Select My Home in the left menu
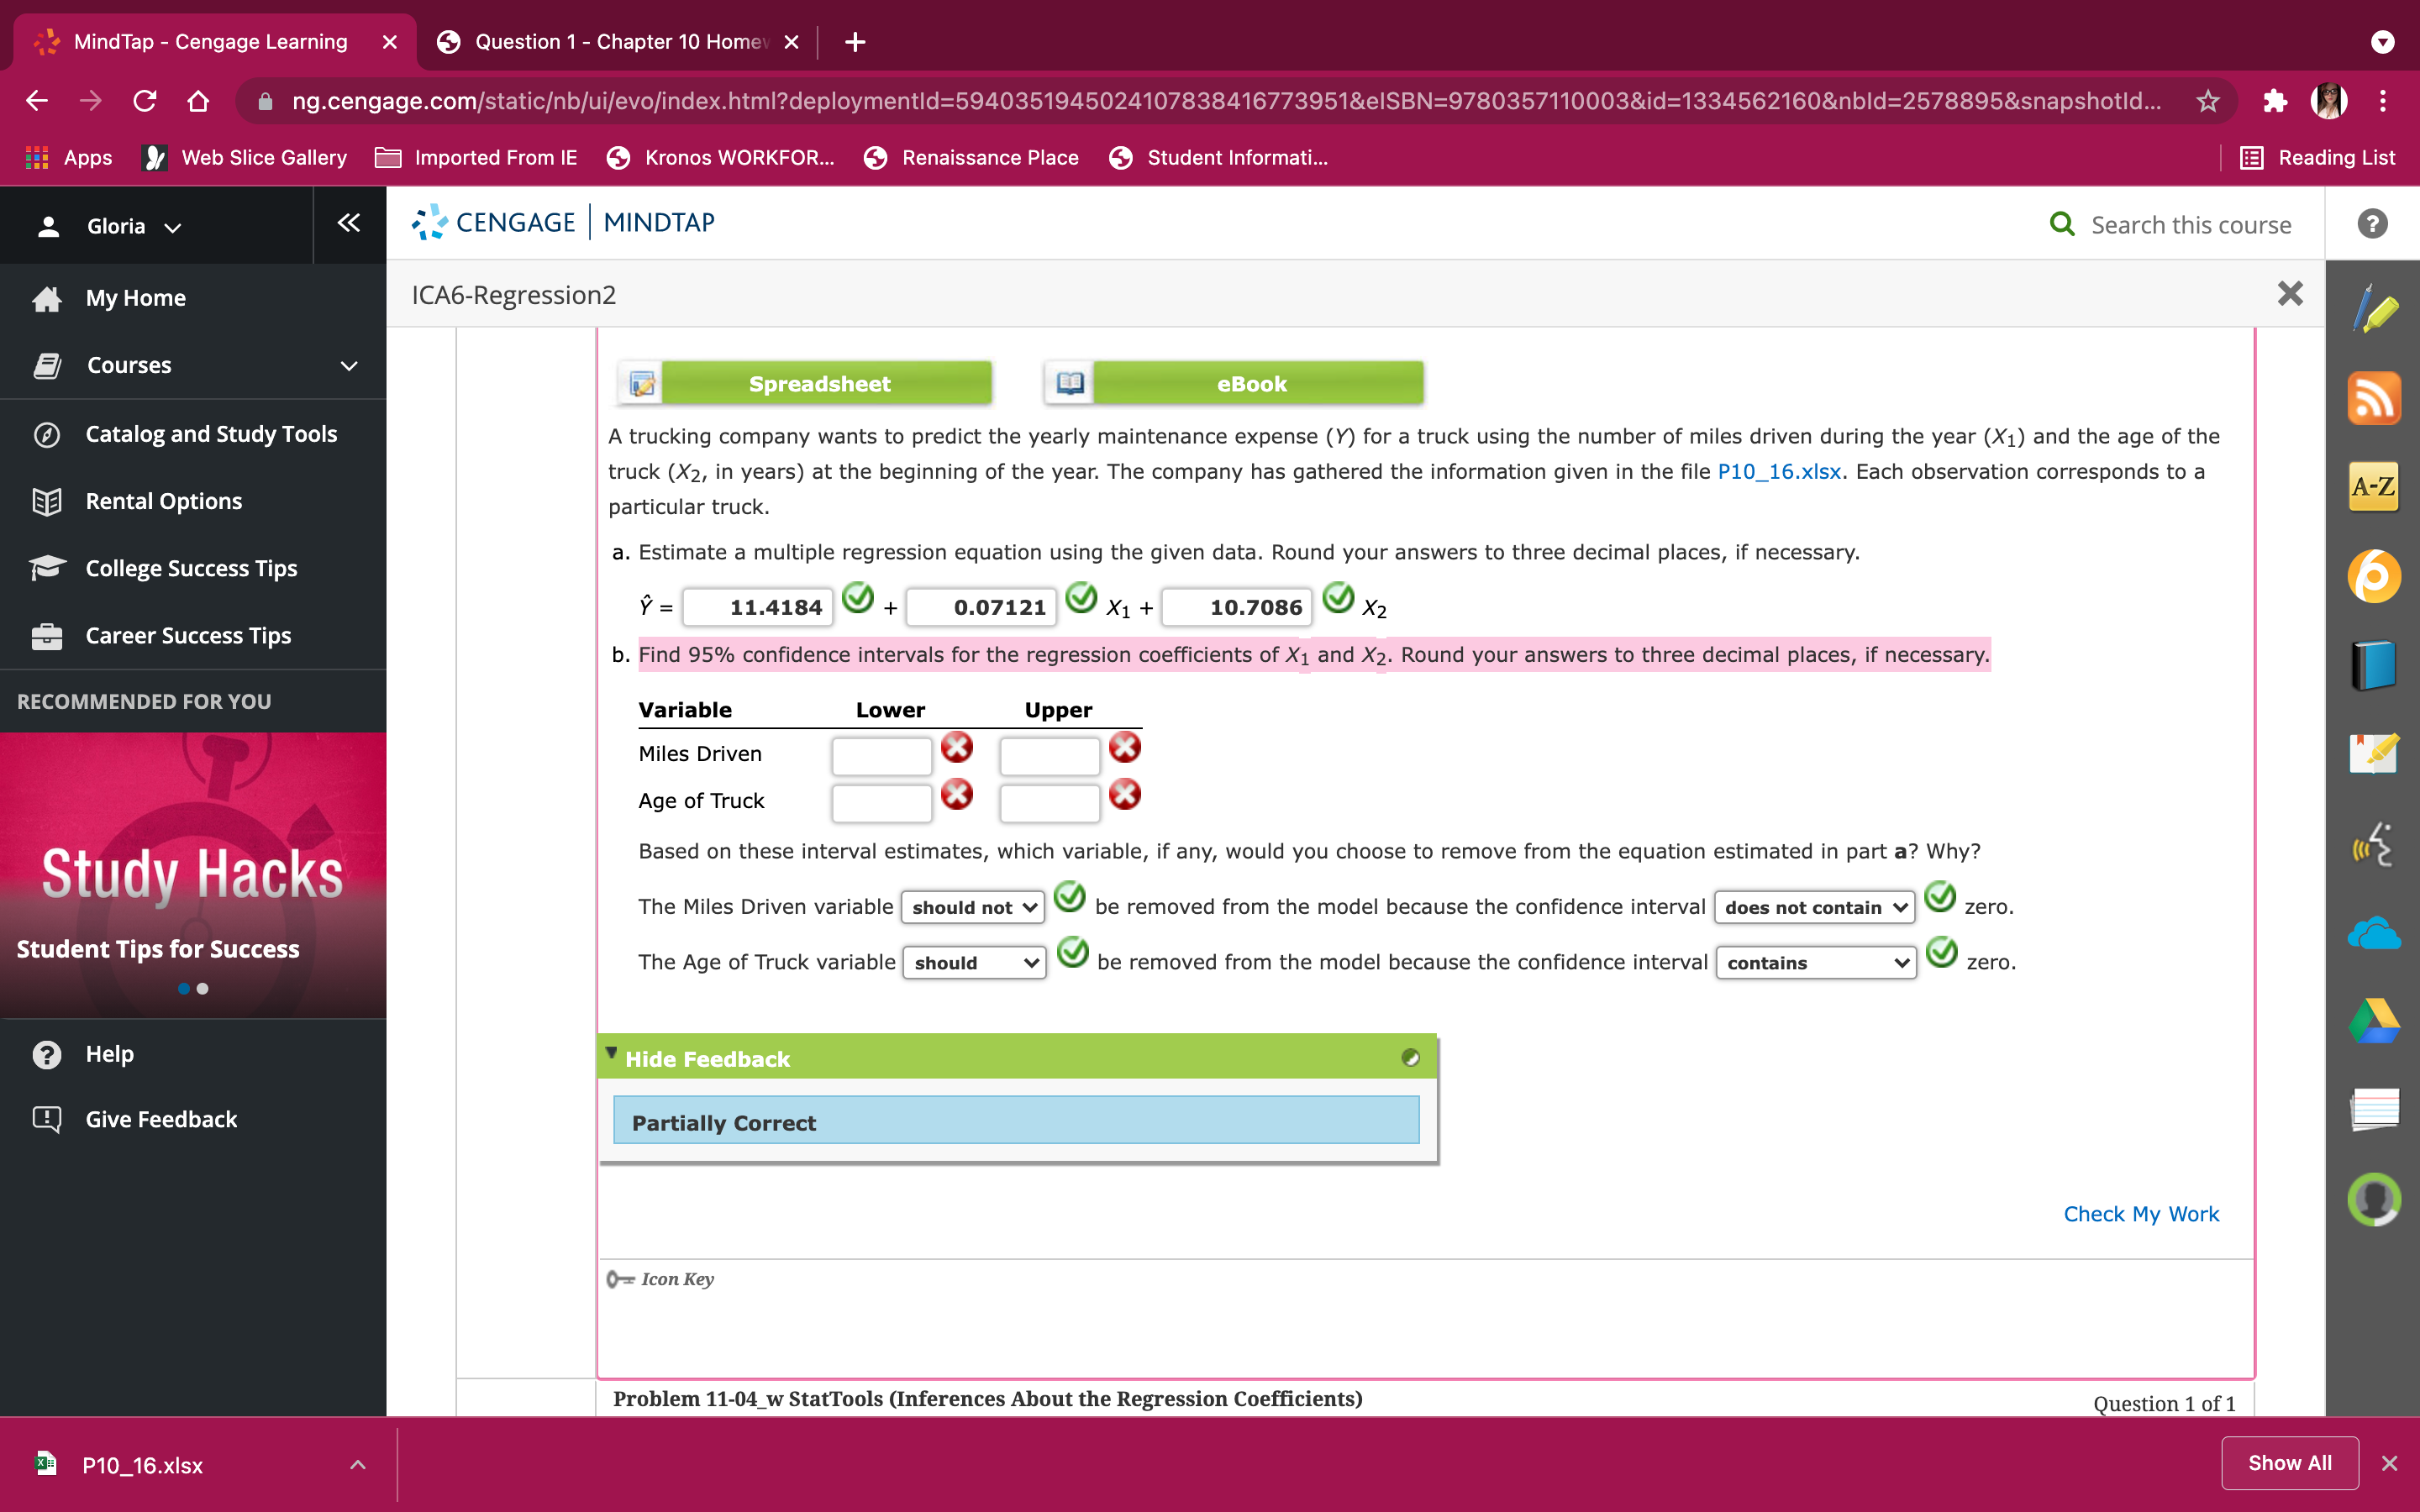 click(x=135, y=297)
